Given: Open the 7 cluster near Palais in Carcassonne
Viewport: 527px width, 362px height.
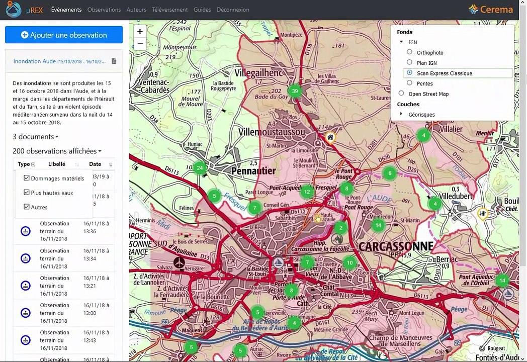Looking at the screenshot, I should pyautogui.click(x=307, y=262).
